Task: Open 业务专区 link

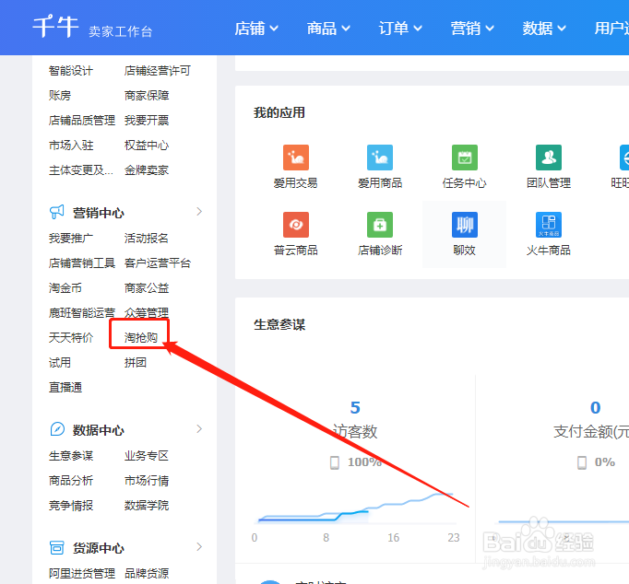Action: [147, 456]
